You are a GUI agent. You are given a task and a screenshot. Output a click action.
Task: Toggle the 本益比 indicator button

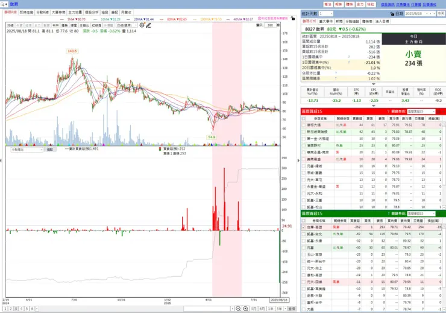click(x=84, y=25)
